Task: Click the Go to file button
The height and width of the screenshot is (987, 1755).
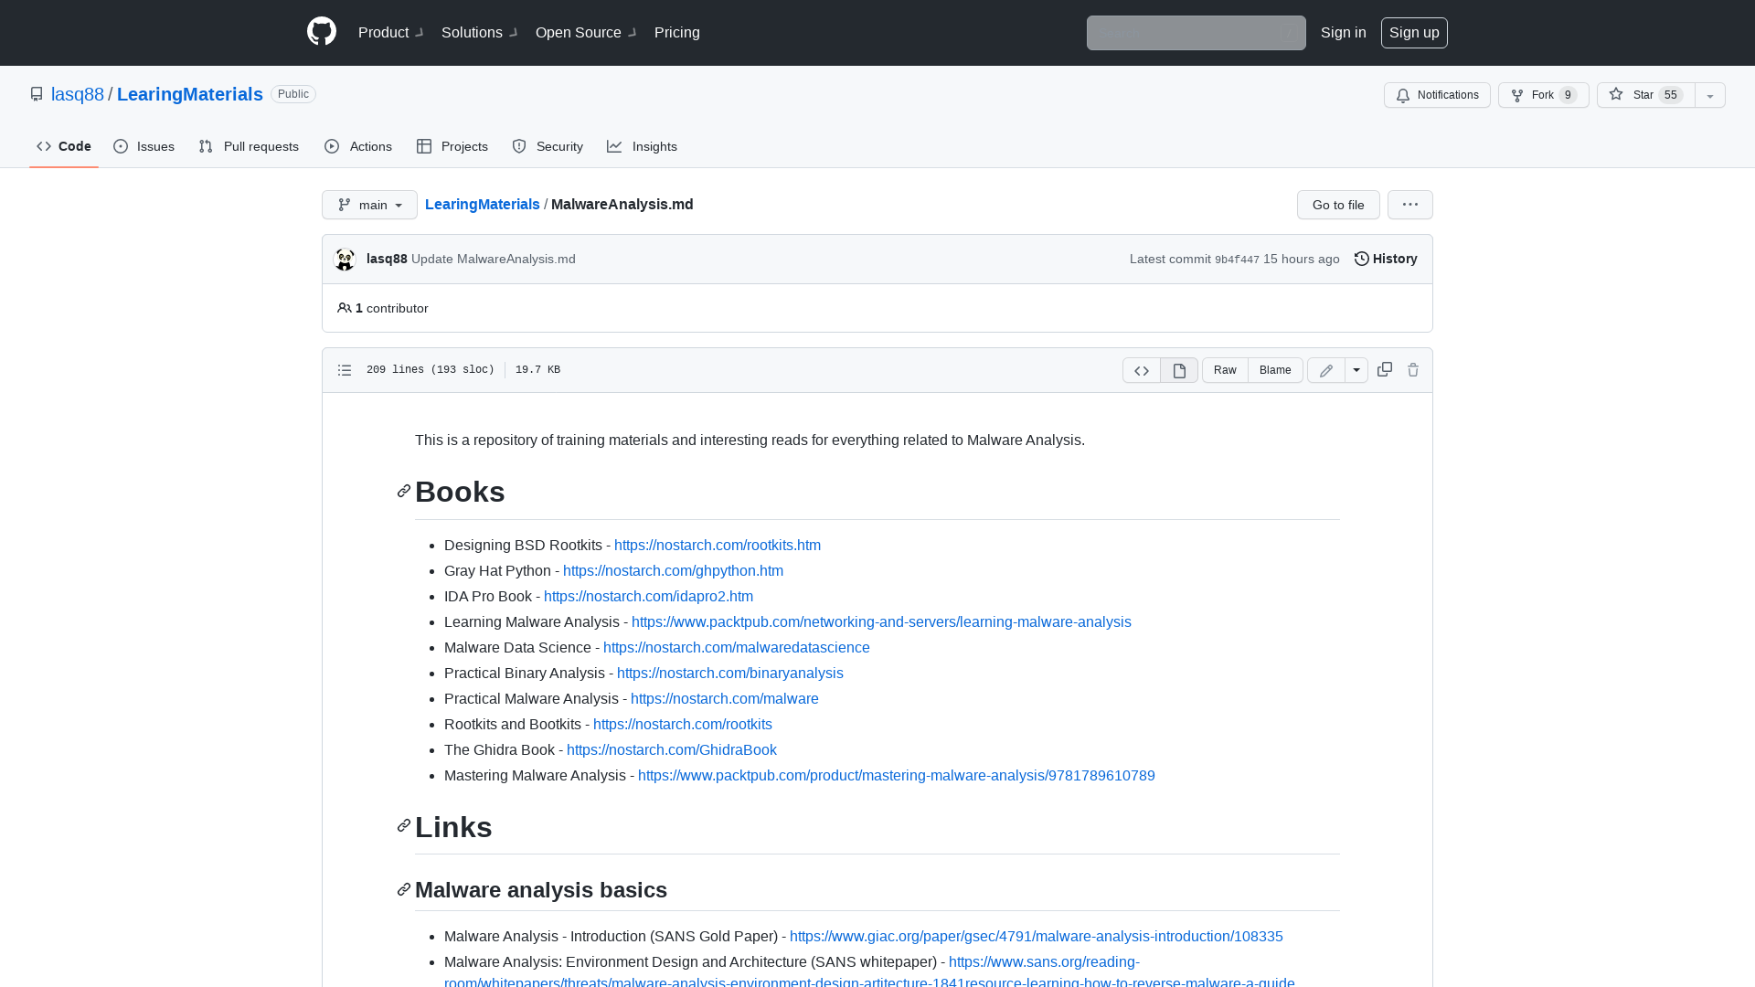Action: click(1338, 205)
